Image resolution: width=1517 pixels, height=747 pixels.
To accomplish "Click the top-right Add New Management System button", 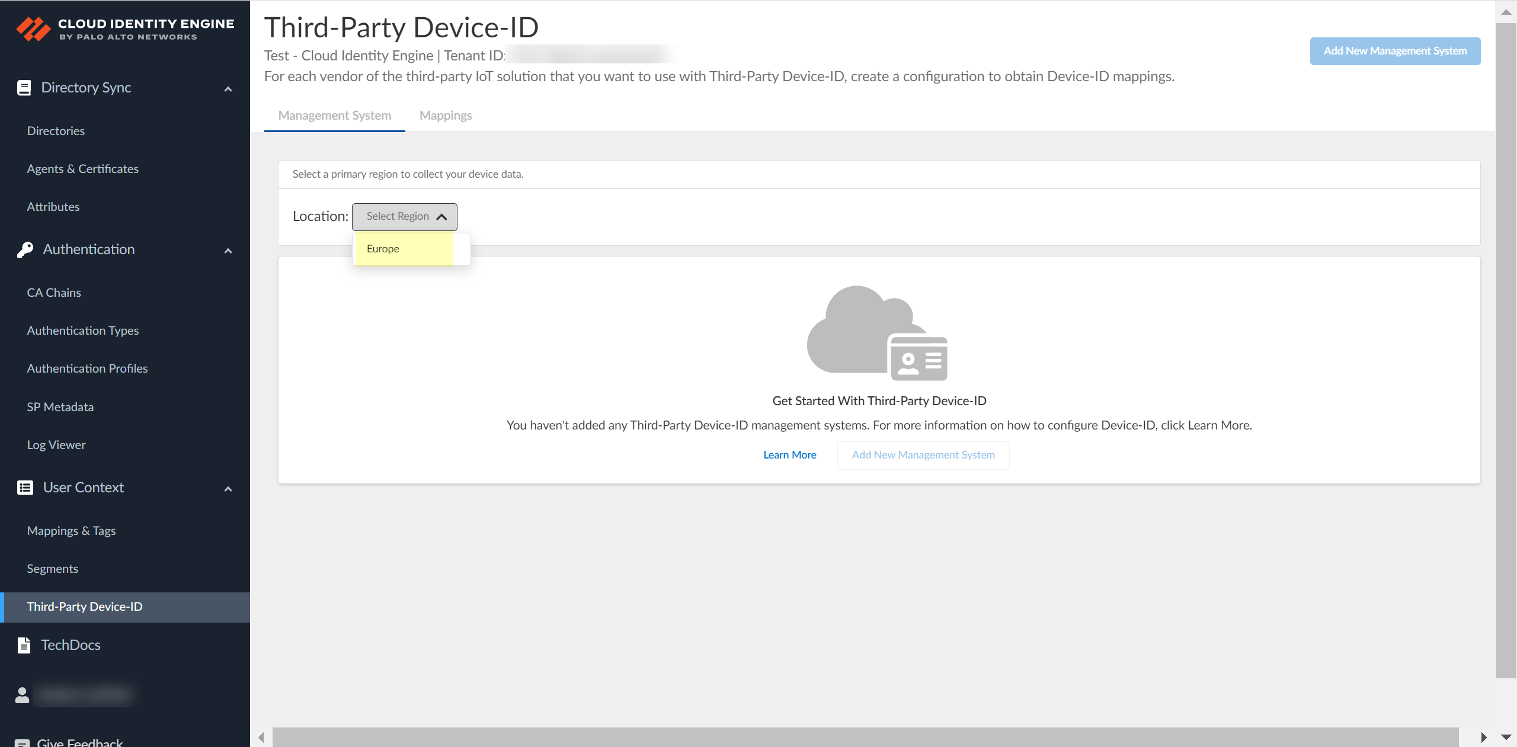I will tap(1394, 51).
